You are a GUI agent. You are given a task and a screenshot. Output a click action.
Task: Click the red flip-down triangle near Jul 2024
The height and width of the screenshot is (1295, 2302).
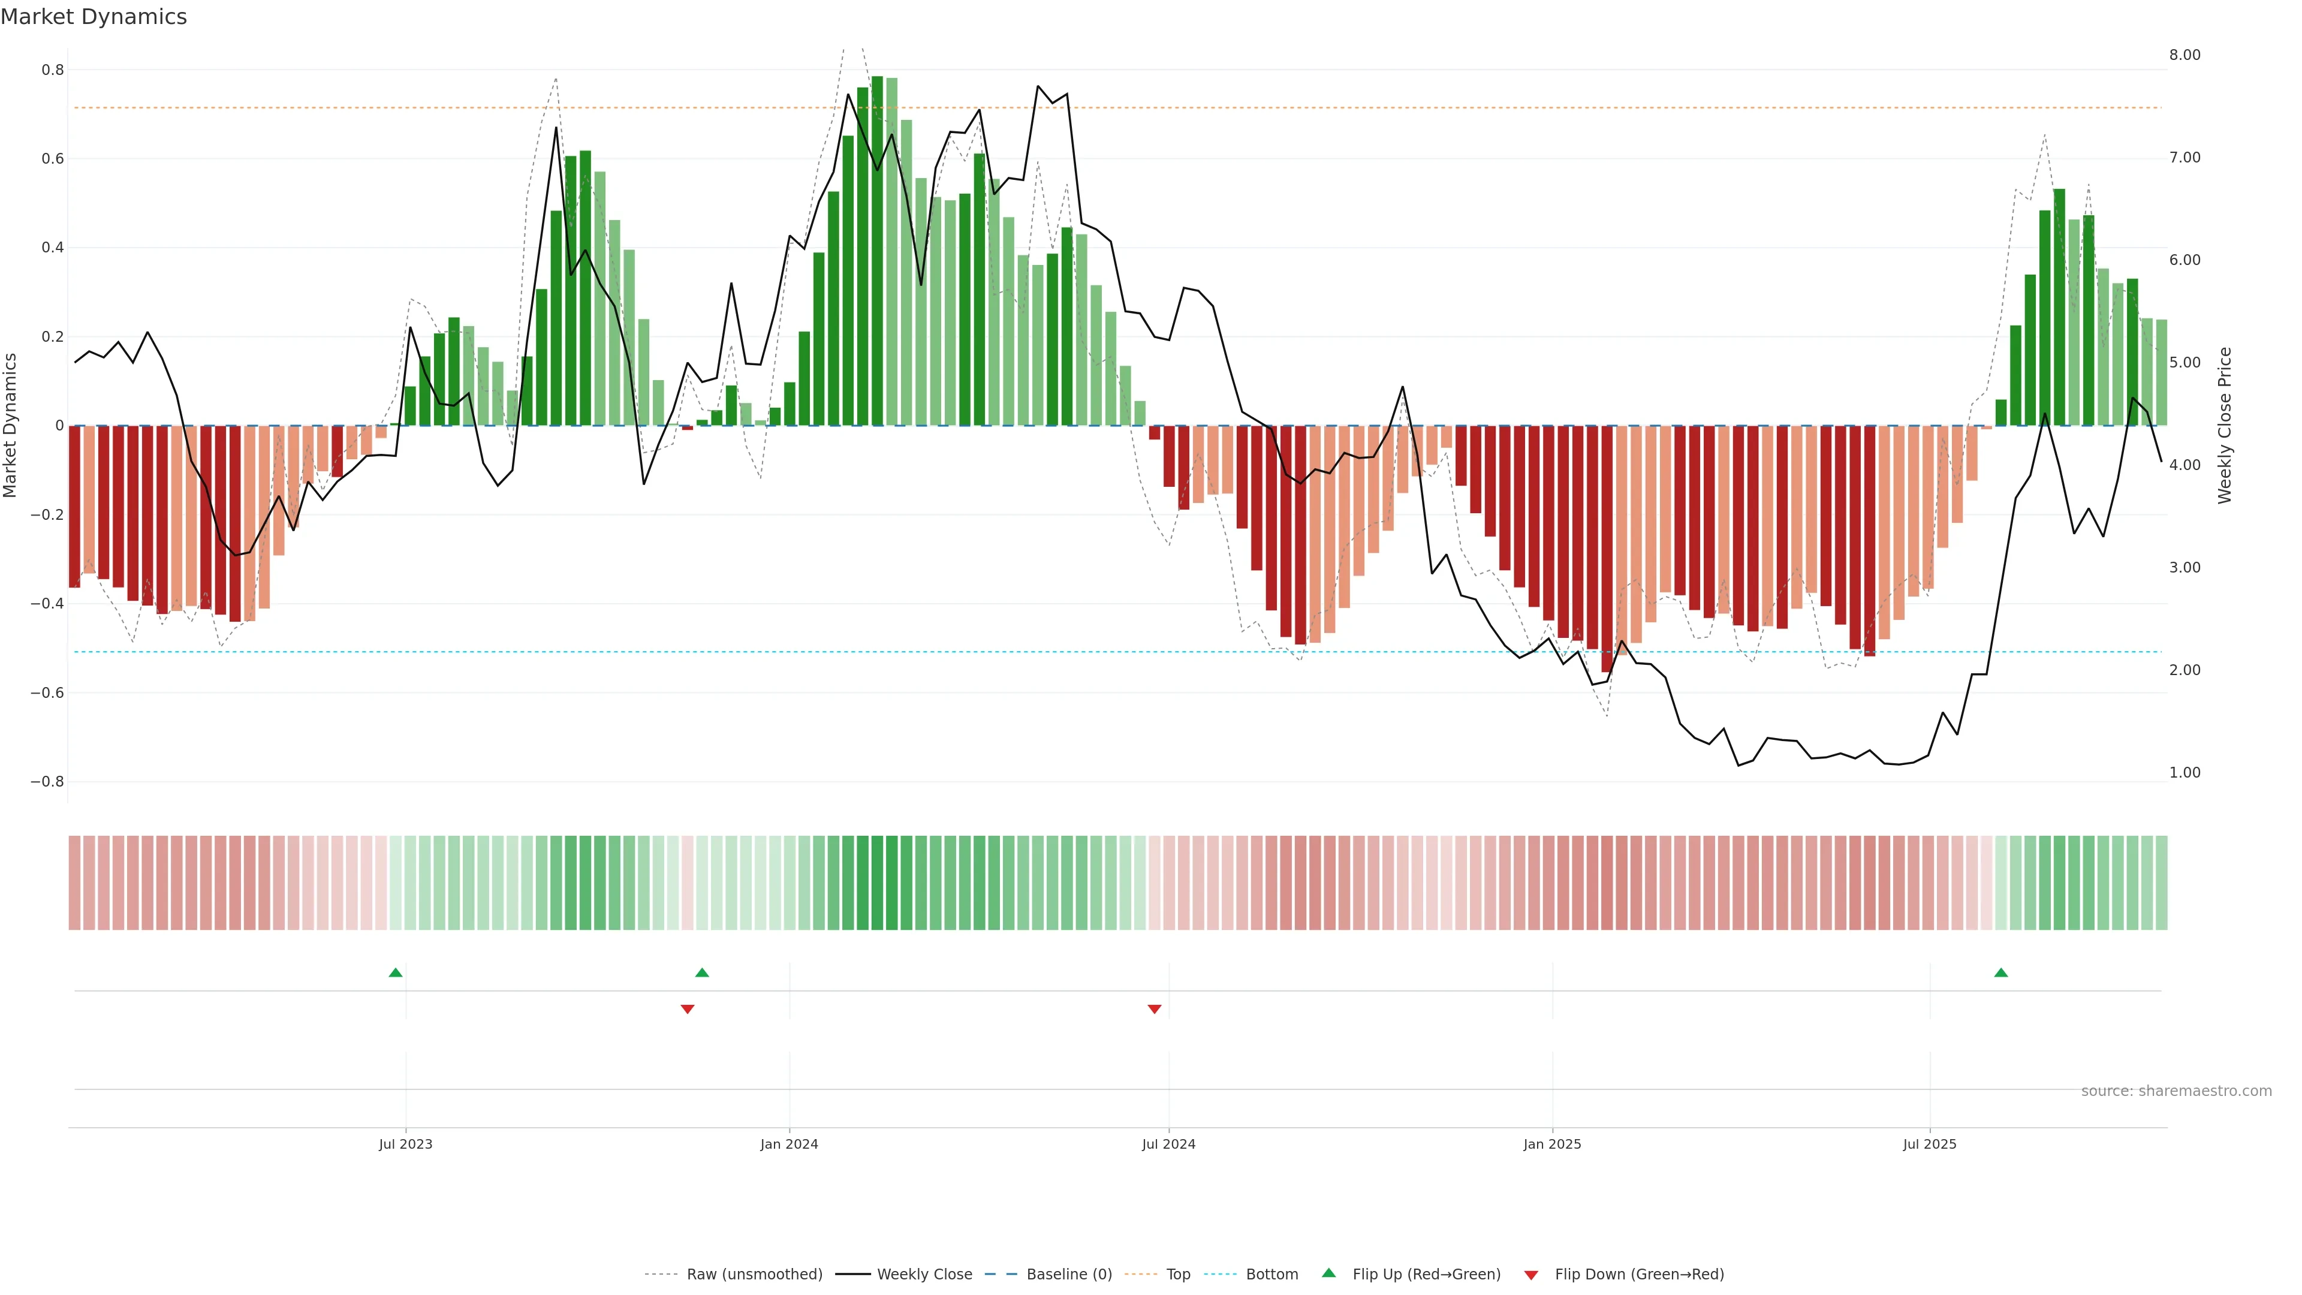click(1155, 1009)
